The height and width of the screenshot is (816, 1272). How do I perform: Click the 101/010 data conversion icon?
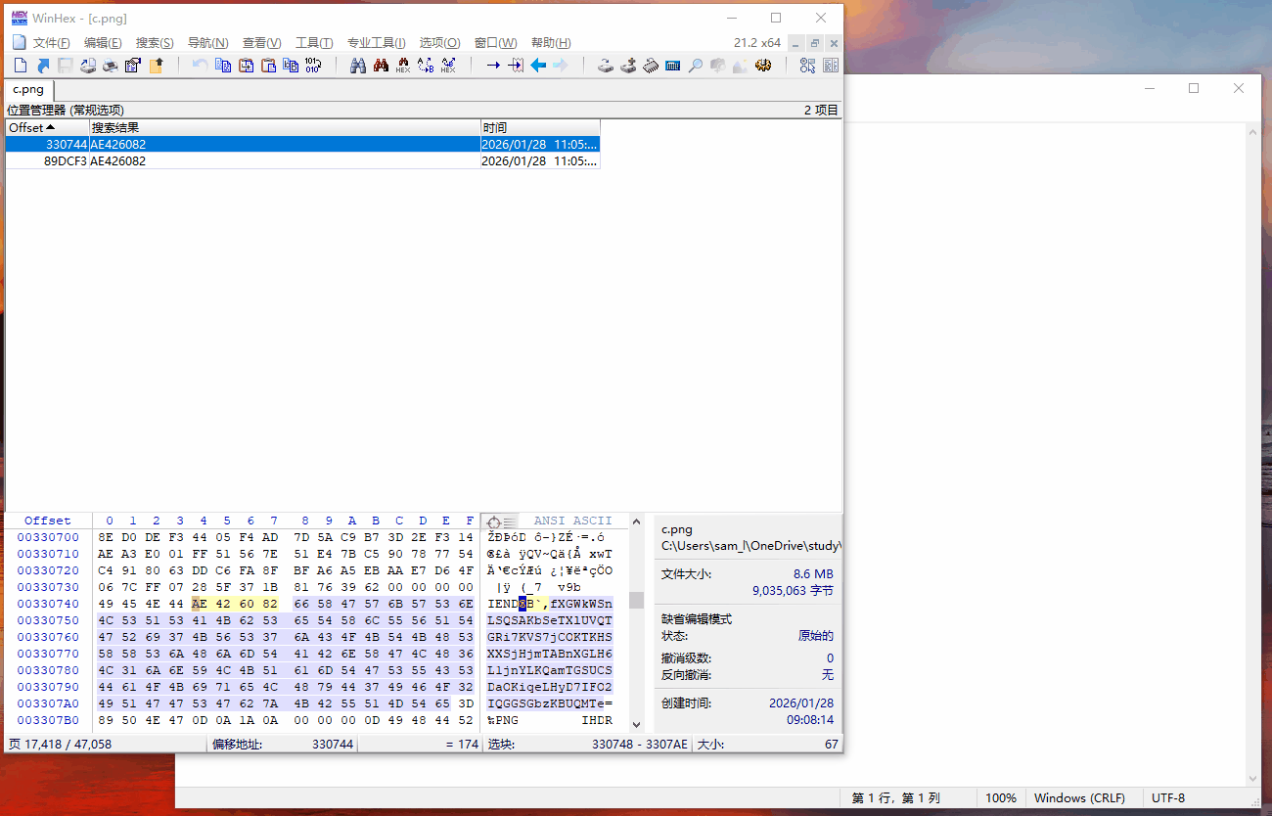312,66
